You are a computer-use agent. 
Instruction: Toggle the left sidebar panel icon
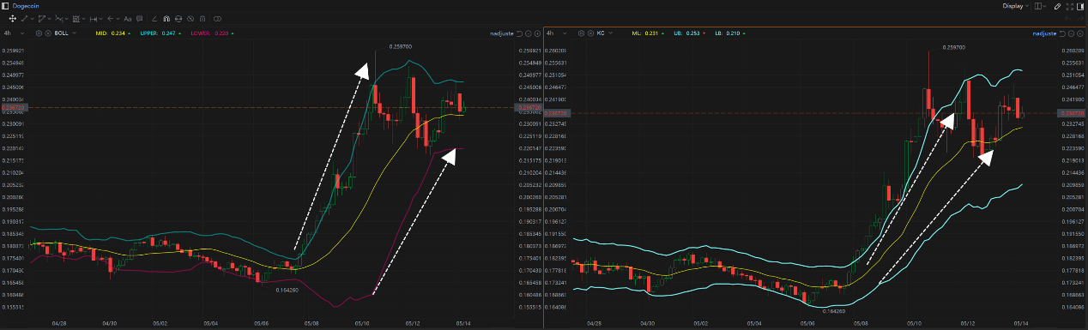pyautogui.click(x=5, y=6)
